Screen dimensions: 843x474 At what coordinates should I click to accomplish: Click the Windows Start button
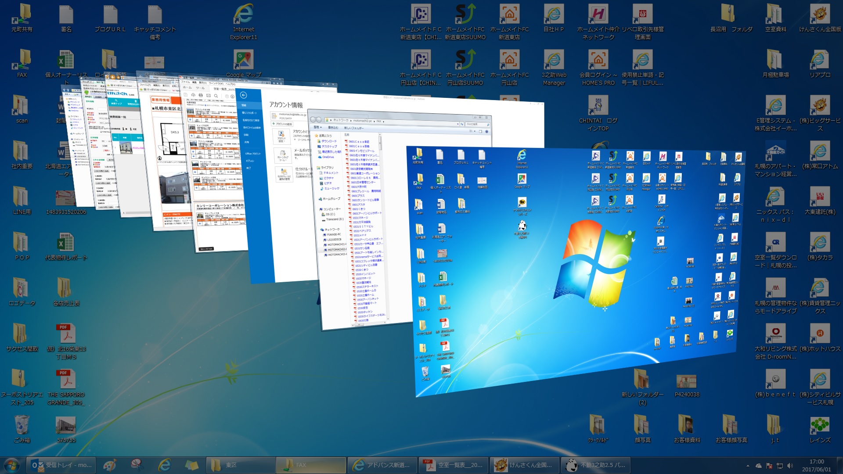tap(12, 465)
